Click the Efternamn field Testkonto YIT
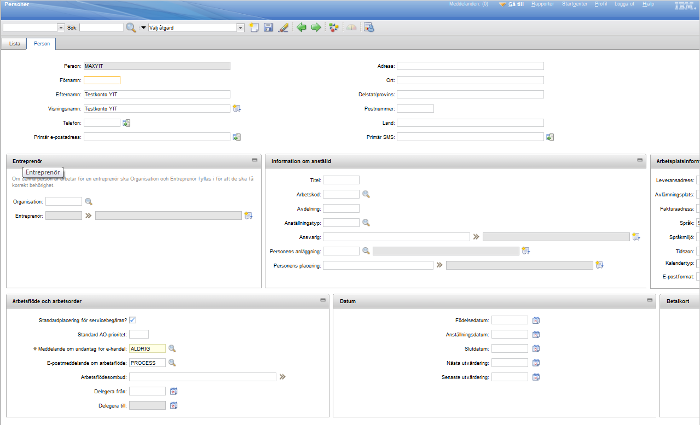 [157, 95]
